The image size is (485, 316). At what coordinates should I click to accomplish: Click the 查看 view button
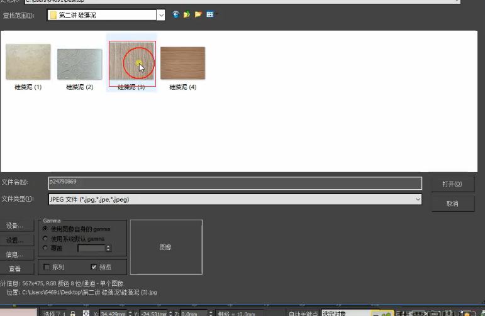tap(16, 269)
